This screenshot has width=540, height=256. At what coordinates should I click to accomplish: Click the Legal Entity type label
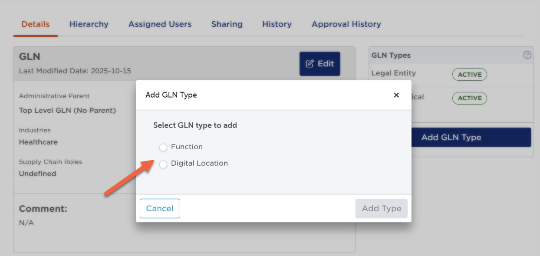point(393,73)
